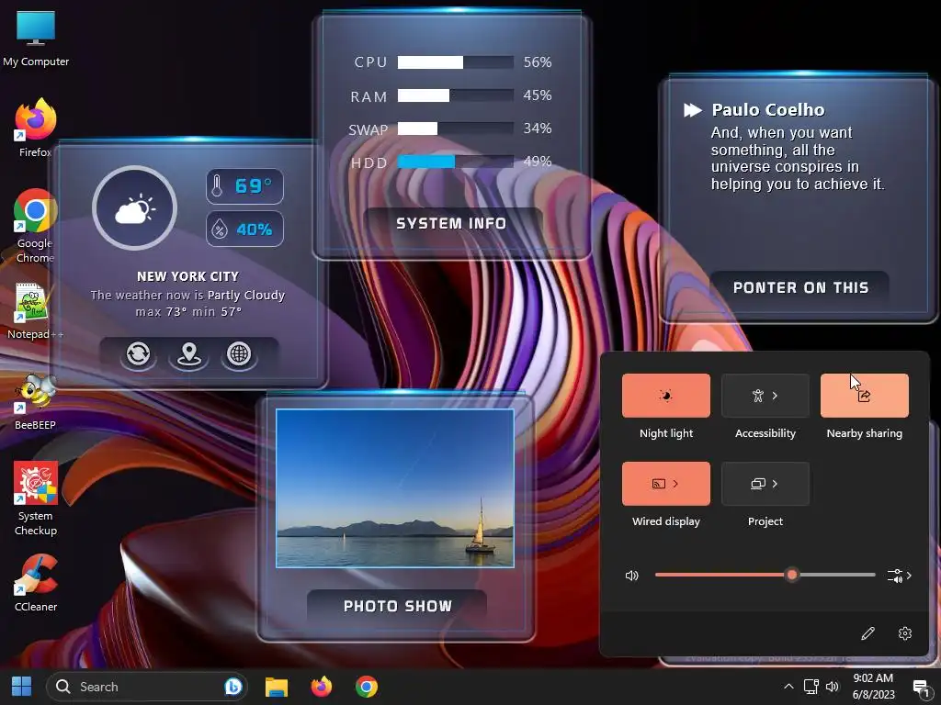Expand Accessibility options chevron

tap(775, 396)
